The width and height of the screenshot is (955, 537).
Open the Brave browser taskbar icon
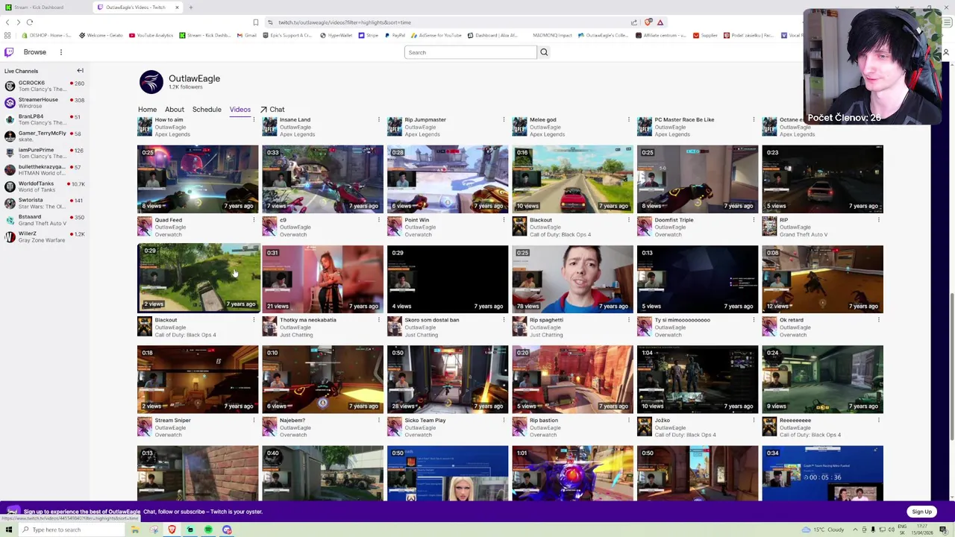click(x=172, y=530)
